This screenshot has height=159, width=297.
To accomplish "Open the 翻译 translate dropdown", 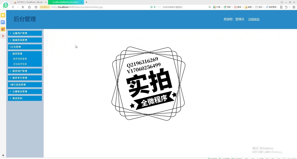I will pos(239,7).
